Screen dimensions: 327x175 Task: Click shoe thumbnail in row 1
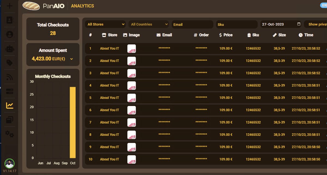(x=132, y=49)
